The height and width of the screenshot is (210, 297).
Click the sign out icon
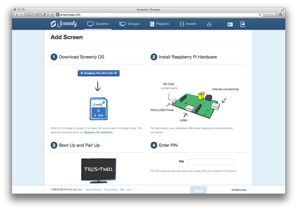[243, 24]
